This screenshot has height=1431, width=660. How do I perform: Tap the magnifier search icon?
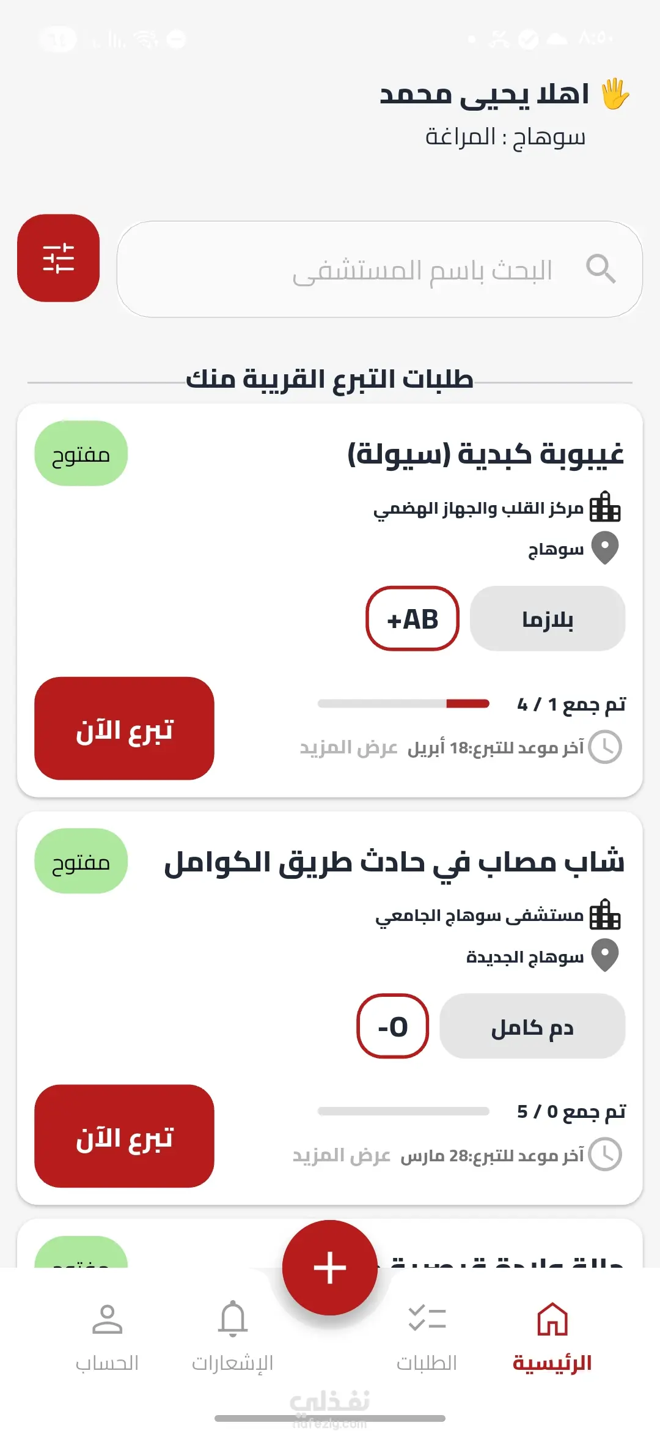click(600, 269)
